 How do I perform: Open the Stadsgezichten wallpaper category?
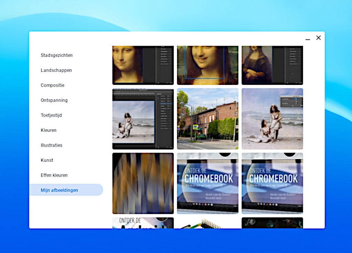click(57, 55)
